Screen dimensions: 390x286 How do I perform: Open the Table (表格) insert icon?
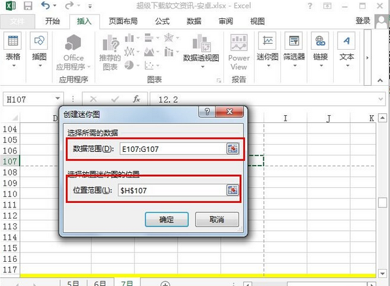12,50
